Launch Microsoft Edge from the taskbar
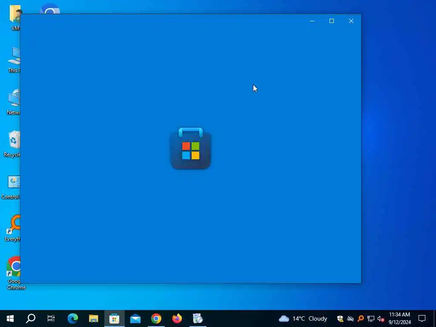Screen dimensions: 436x327 (73, 318)
